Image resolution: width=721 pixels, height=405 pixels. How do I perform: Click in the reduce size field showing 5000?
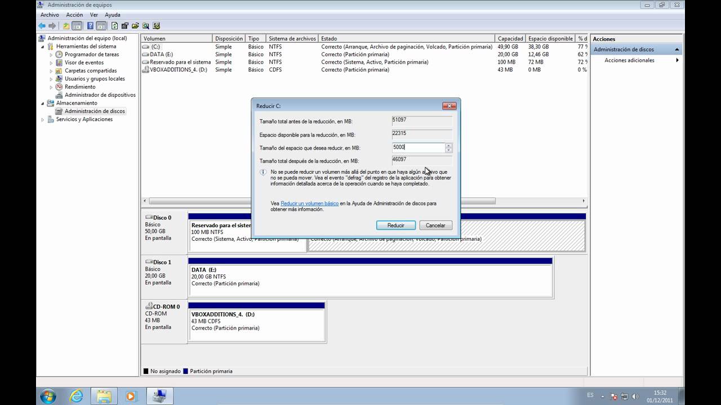click(x=418, y=147)
